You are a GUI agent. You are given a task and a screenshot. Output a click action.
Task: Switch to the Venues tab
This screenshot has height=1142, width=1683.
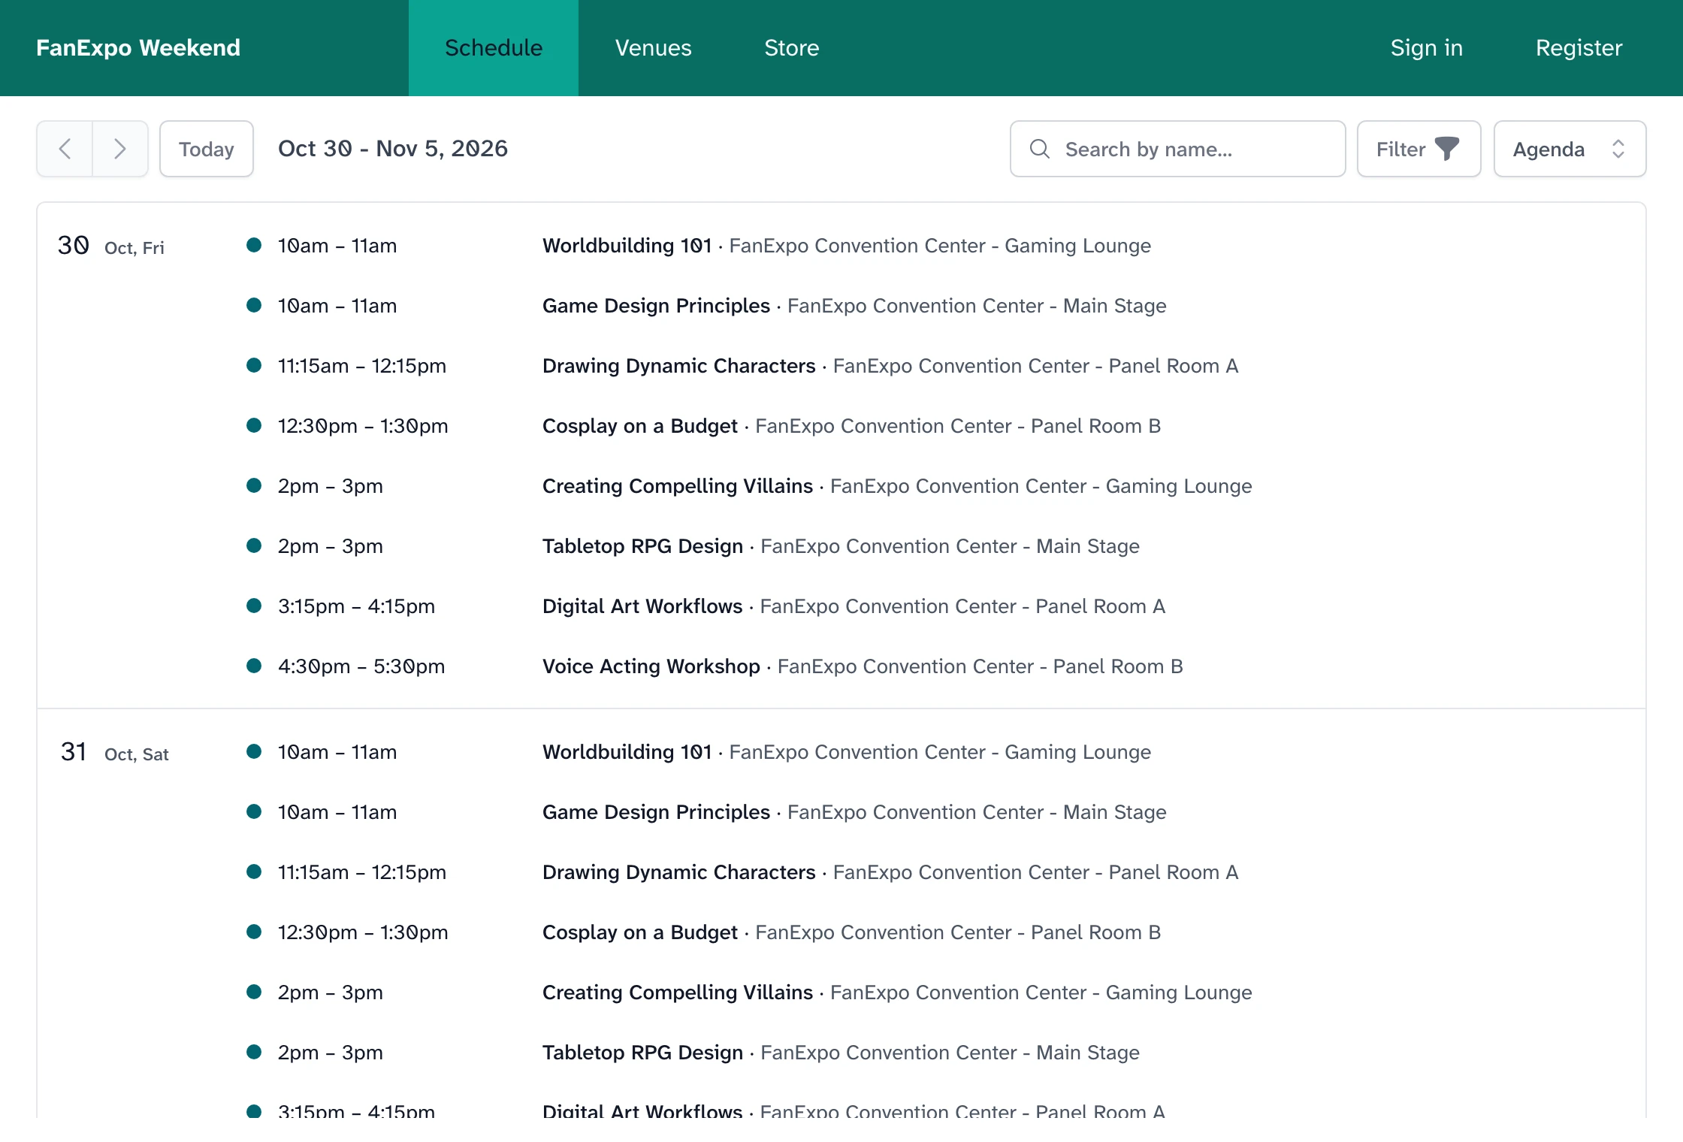653,48
